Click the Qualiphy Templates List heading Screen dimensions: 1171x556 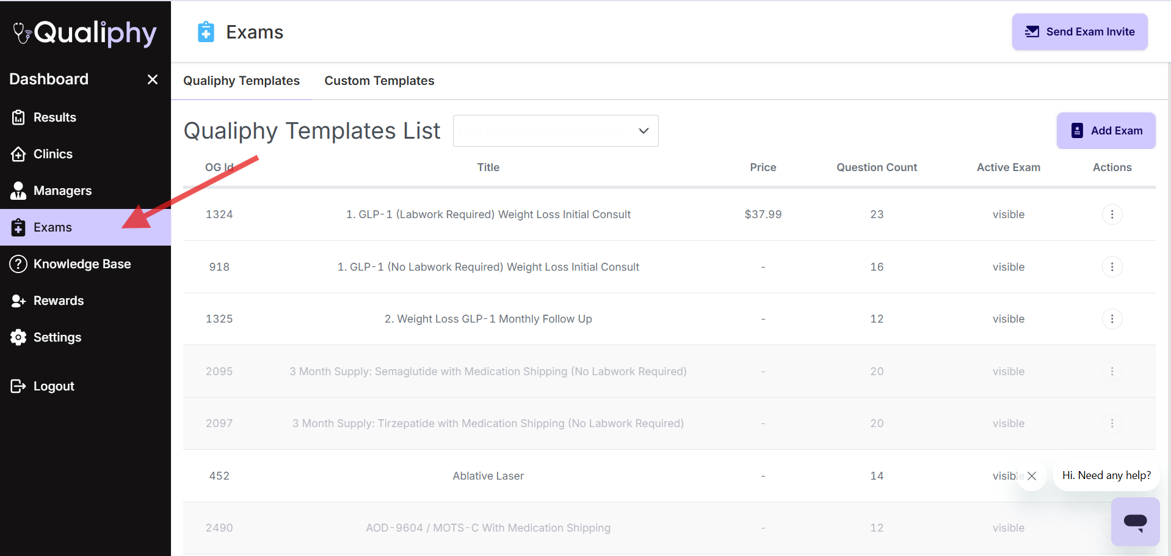[x=312, y=131]
